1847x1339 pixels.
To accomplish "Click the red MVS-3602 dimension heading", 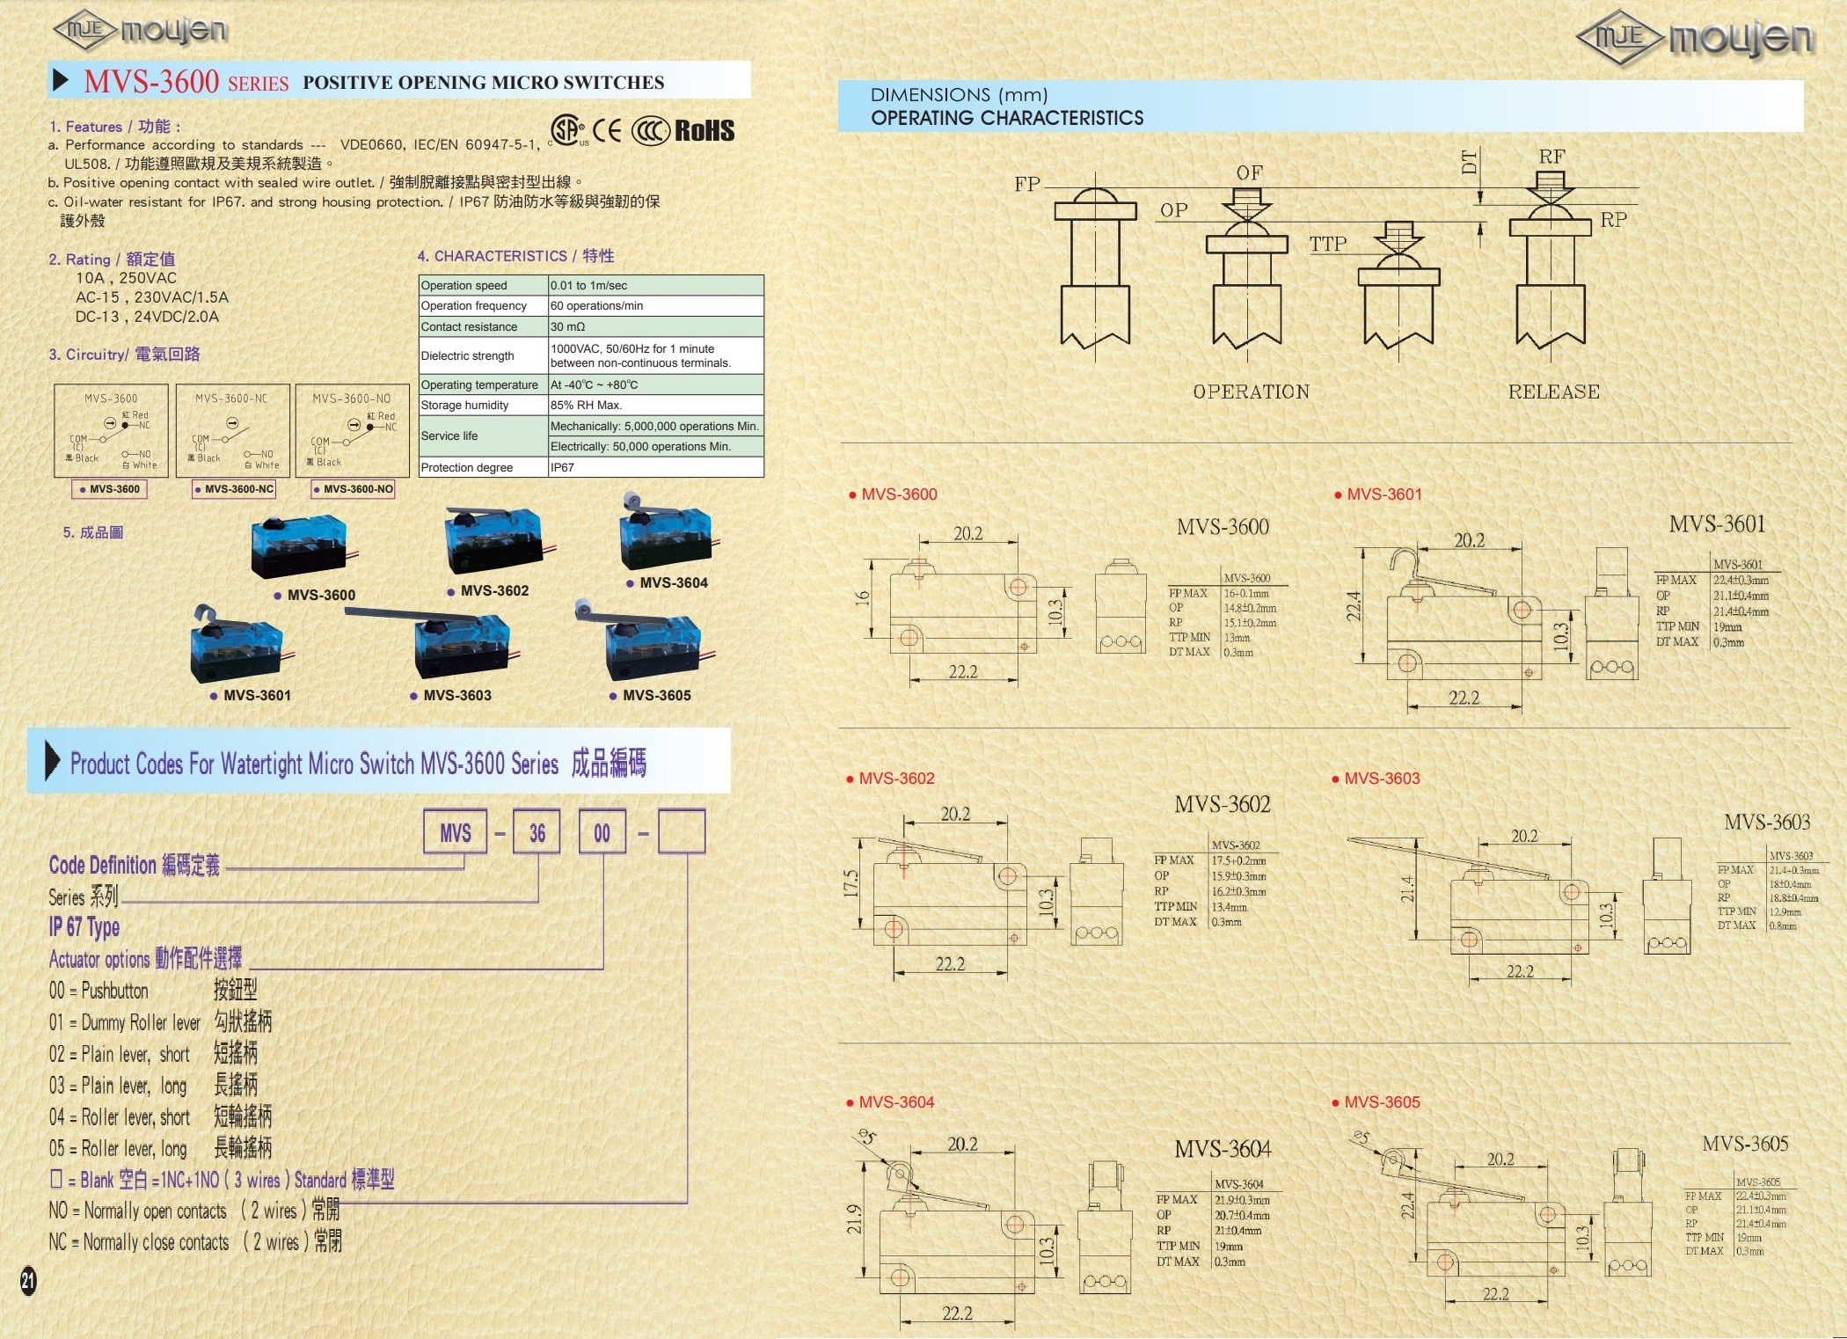I will pyautogui.click(x=890, y=779).
